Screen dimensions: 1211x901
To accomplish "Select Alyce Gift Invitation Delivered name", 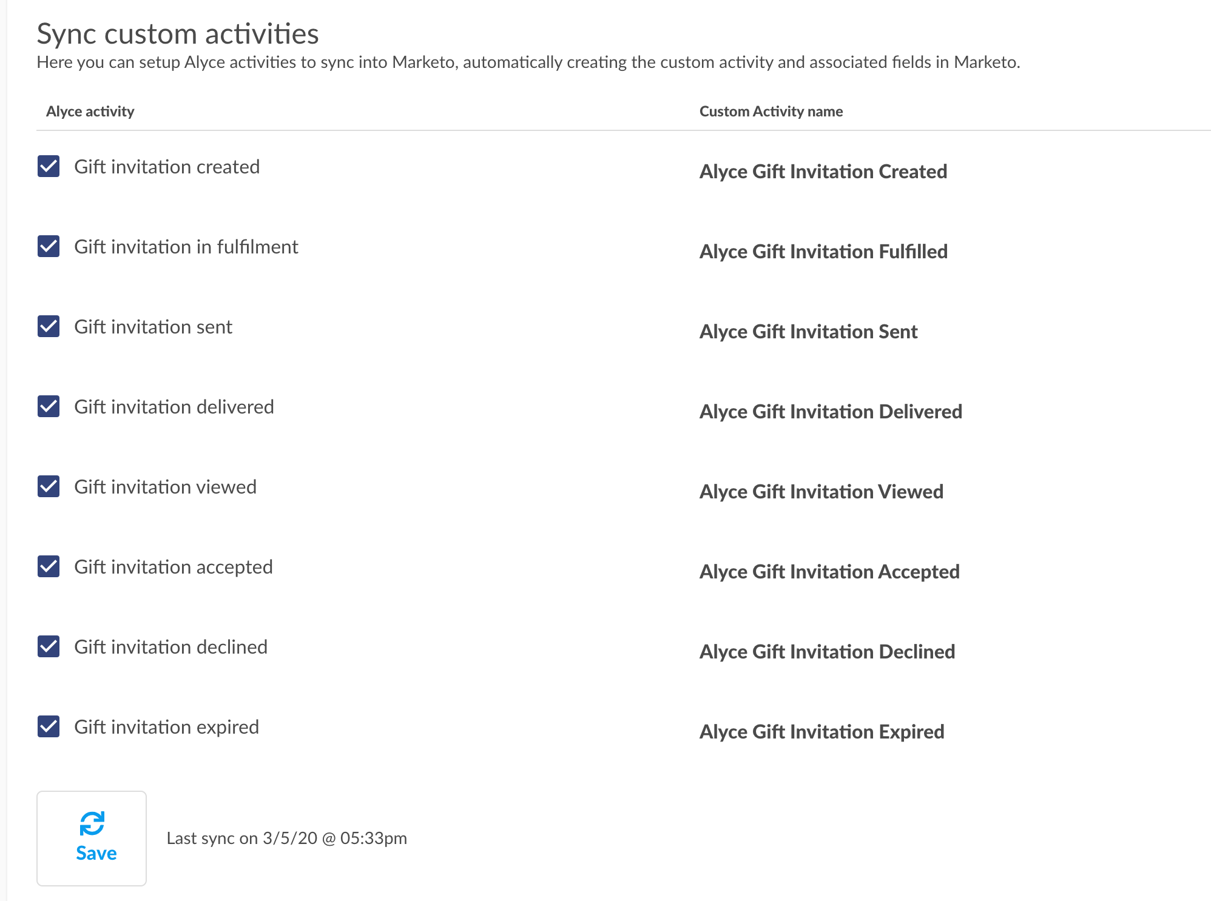I will (831, 412).
